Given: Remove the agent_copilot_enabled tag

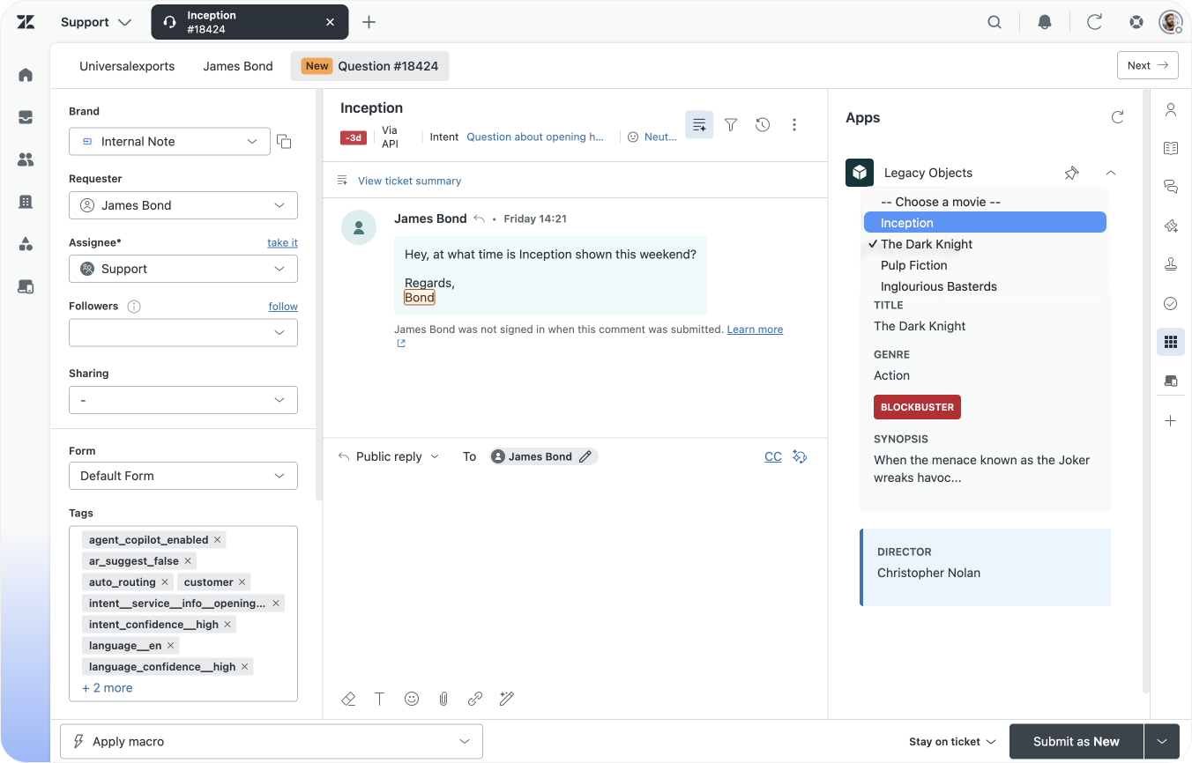Looking at the screenshot, I should click(217, 540).
